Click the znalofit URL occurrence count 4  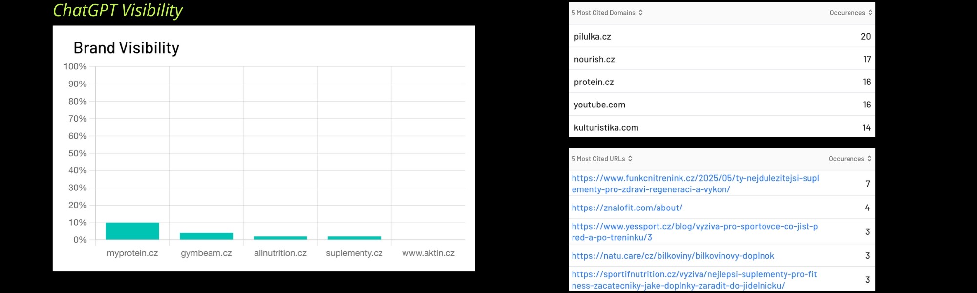(x=867, y=208)
